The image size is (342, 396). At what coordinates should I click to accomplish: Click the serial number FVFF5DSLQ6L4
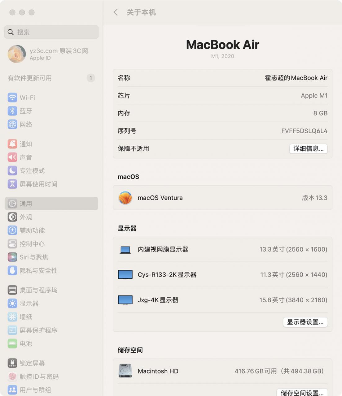304,131
